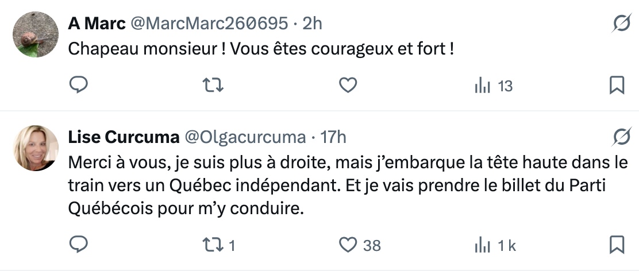This screenshot has height=271, width=639.
Task: Bookmark A Marc's tweet
Action: click(x=617, y=86)
